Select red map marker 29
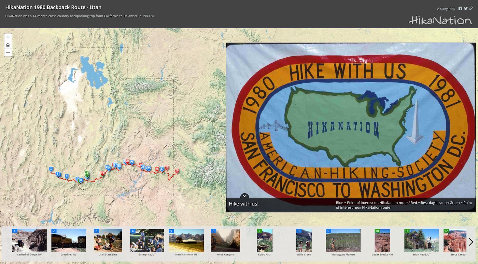Image resolution: width=478 pixels, height=264 pixels. (x=177, y=171)
